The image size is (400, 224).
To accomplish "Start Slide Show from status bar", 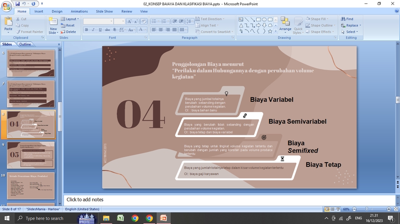I will pyautogui.click(x=338, y=209).
